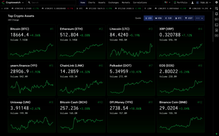Open the DFI.Money (YFII) asset card
219x136 pixels.
pyautogui.click(x=131, y=115)
